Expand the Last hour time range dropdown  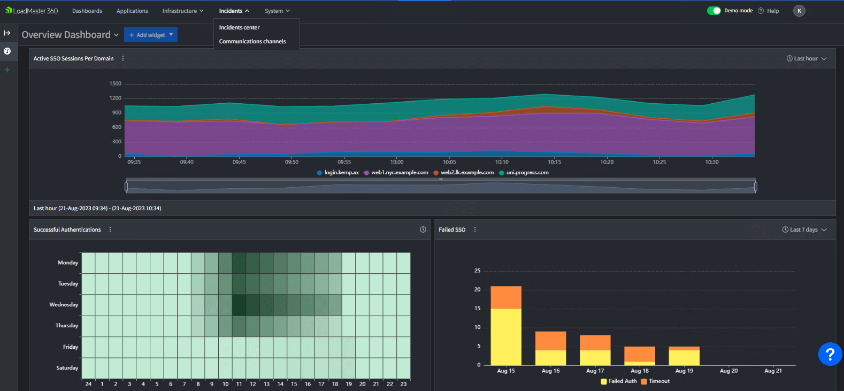tap(807, 58)
